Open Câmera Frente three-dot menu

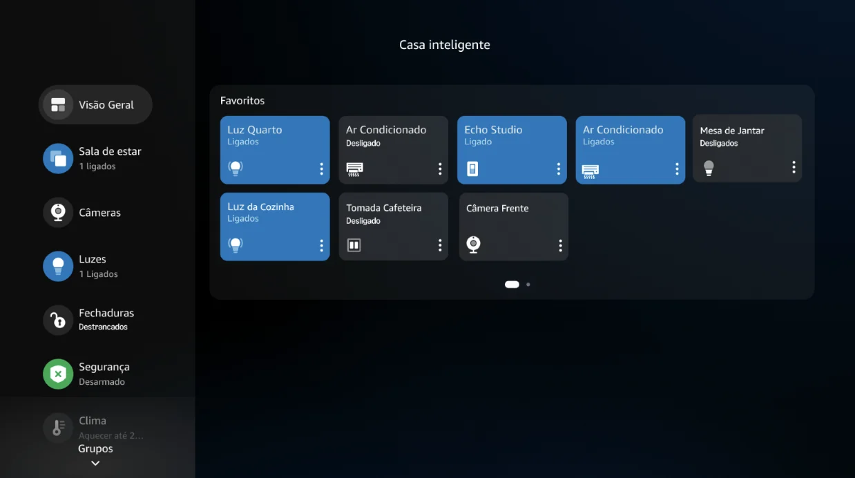560,245
